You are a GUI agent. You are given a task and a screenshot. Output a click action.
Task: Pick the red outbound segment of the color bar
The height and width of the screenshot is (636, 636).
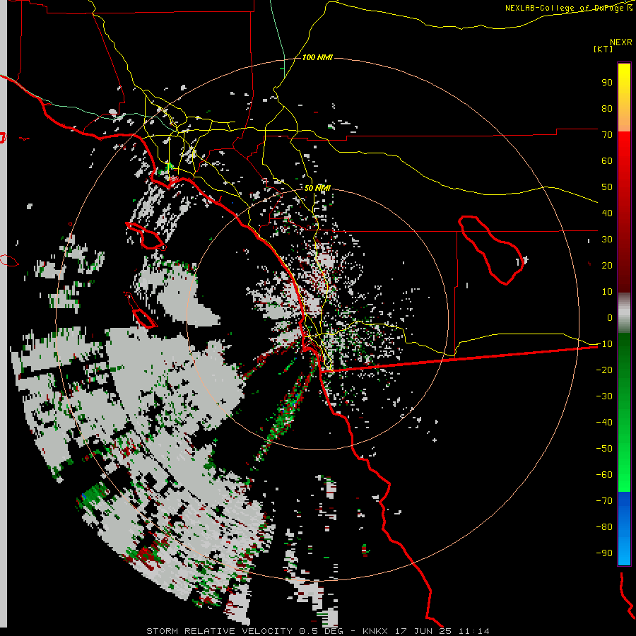624,212
